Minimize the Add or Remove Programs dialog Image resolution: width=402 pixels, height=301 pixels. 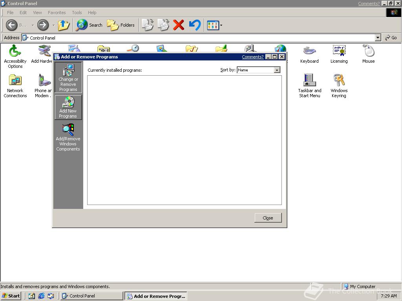[x=268, y=56]
